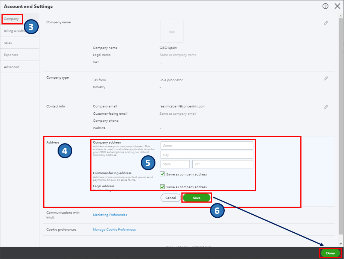
Task: Click the Industry label
Action: pyautogui.click(x=99, y=87)
